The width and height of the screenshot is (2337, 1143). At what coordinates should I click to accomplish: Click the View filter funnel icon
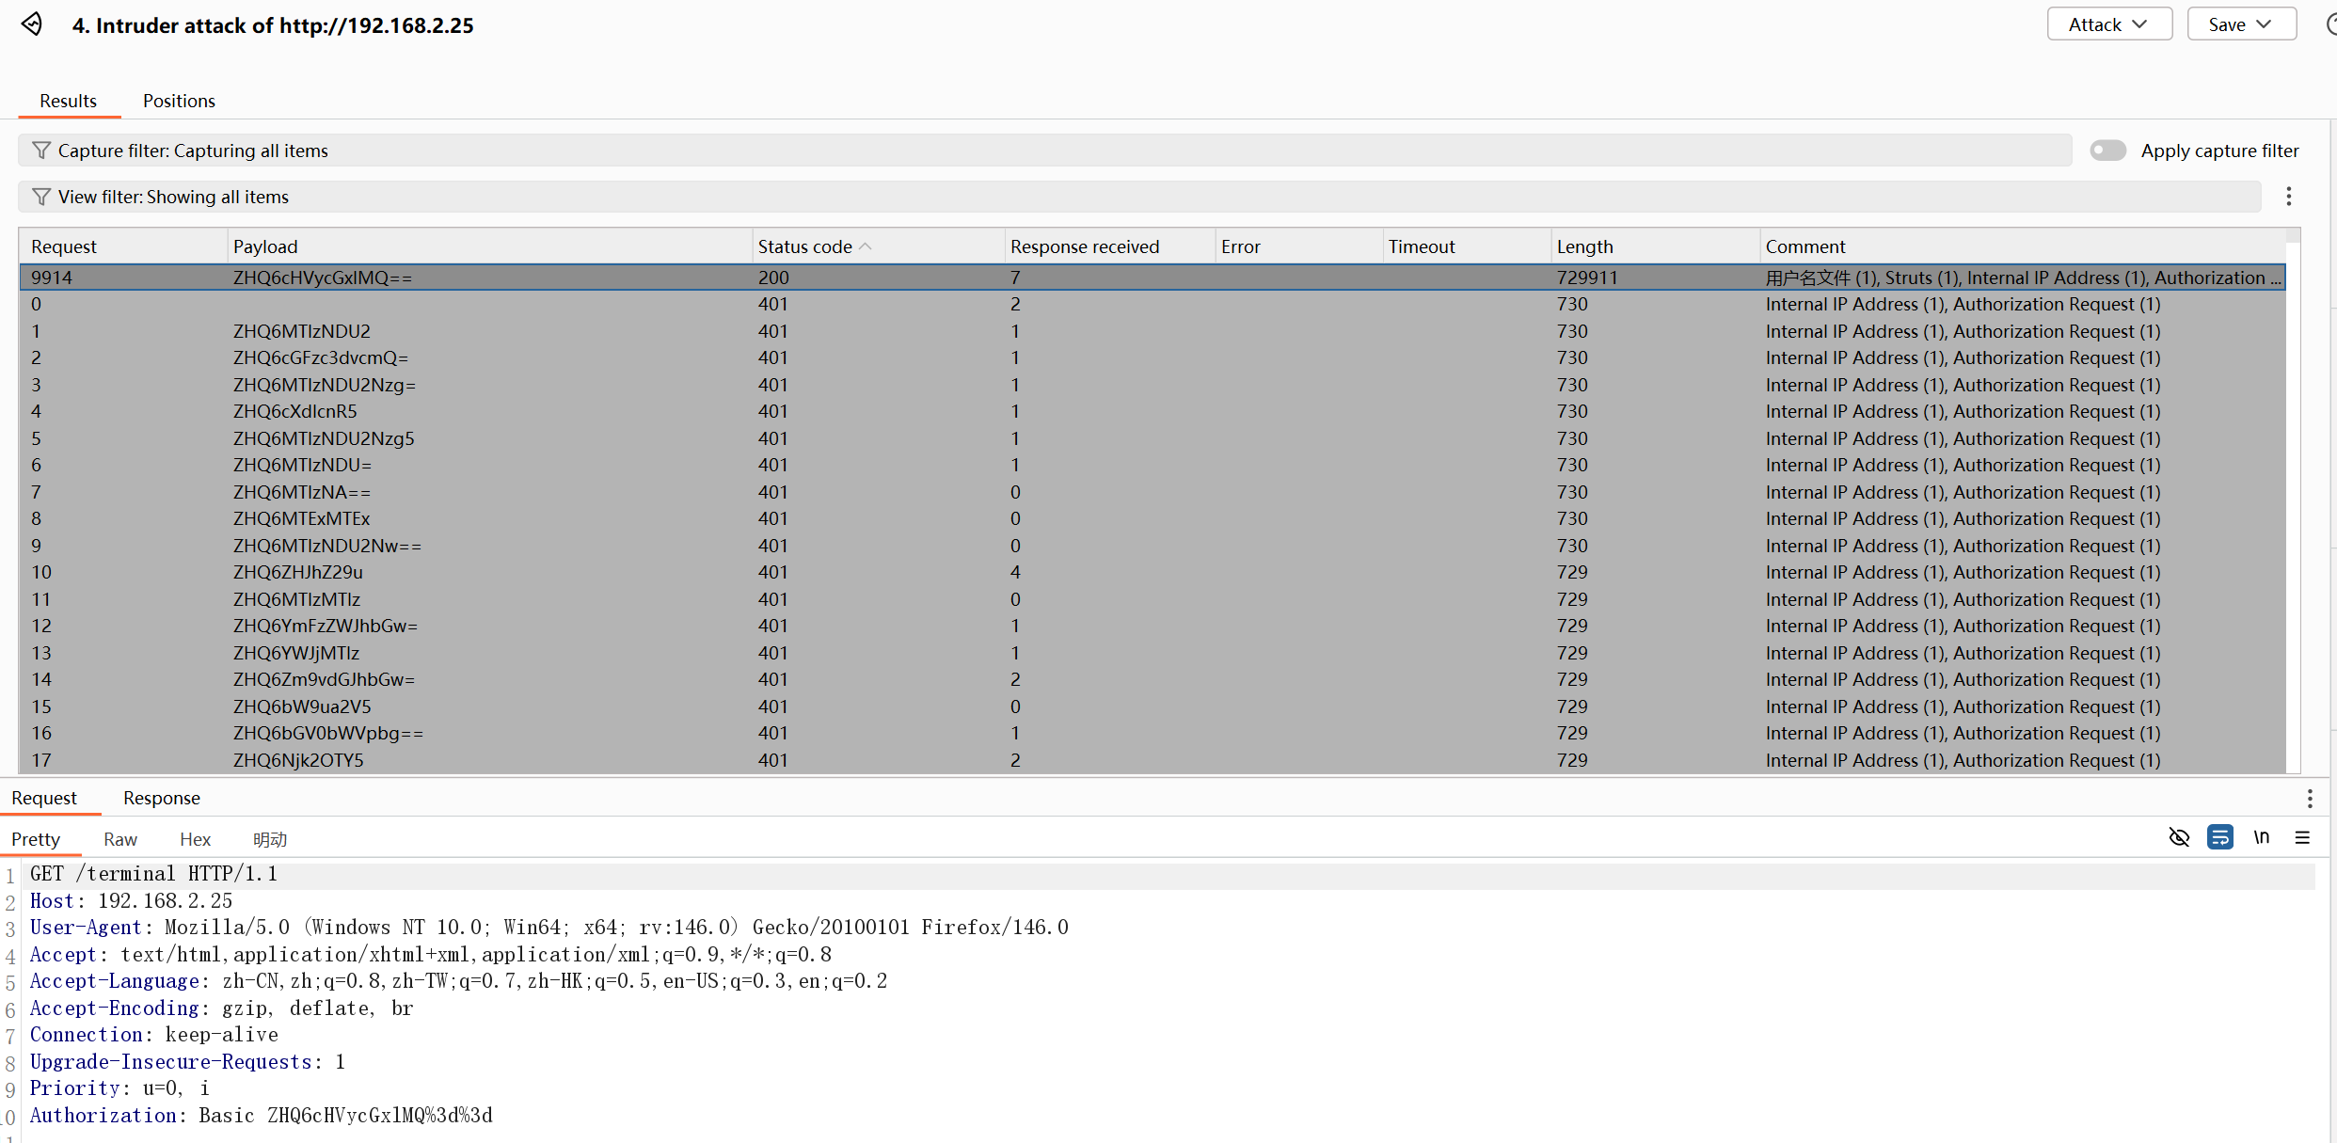tap(41, 197)
